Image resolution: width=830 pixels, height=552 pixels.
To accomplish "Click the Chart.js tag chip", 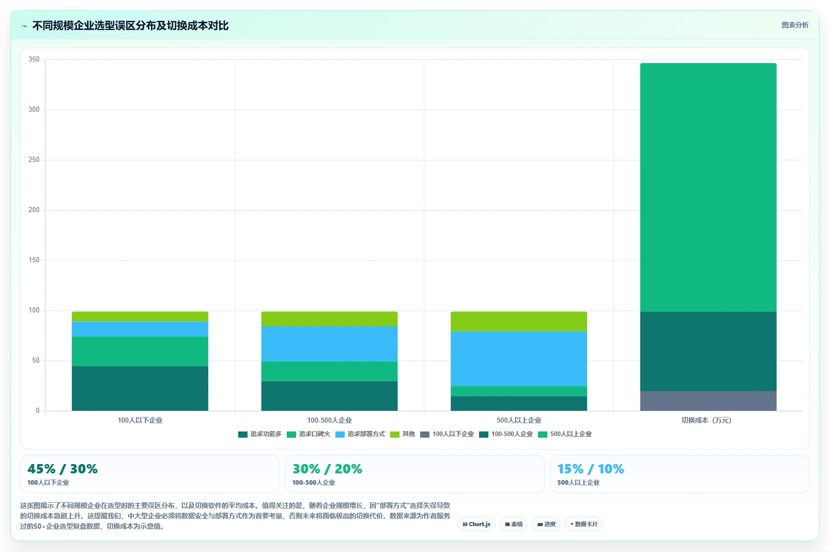I will tap(477, 524).
